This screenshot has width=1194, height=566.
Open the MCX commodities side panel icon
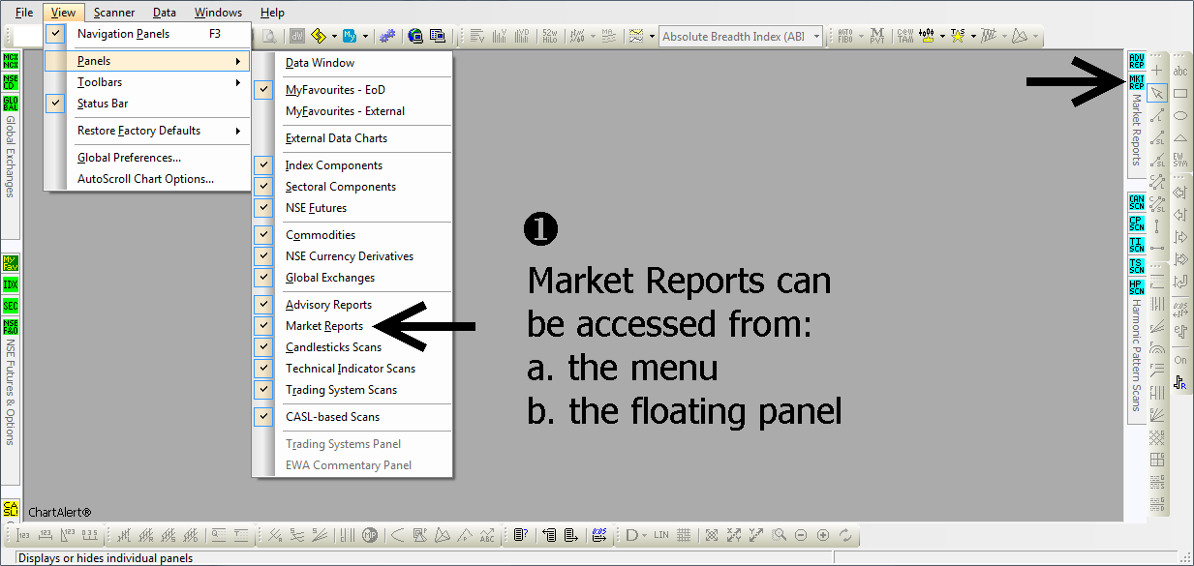[x=11, y=61]
